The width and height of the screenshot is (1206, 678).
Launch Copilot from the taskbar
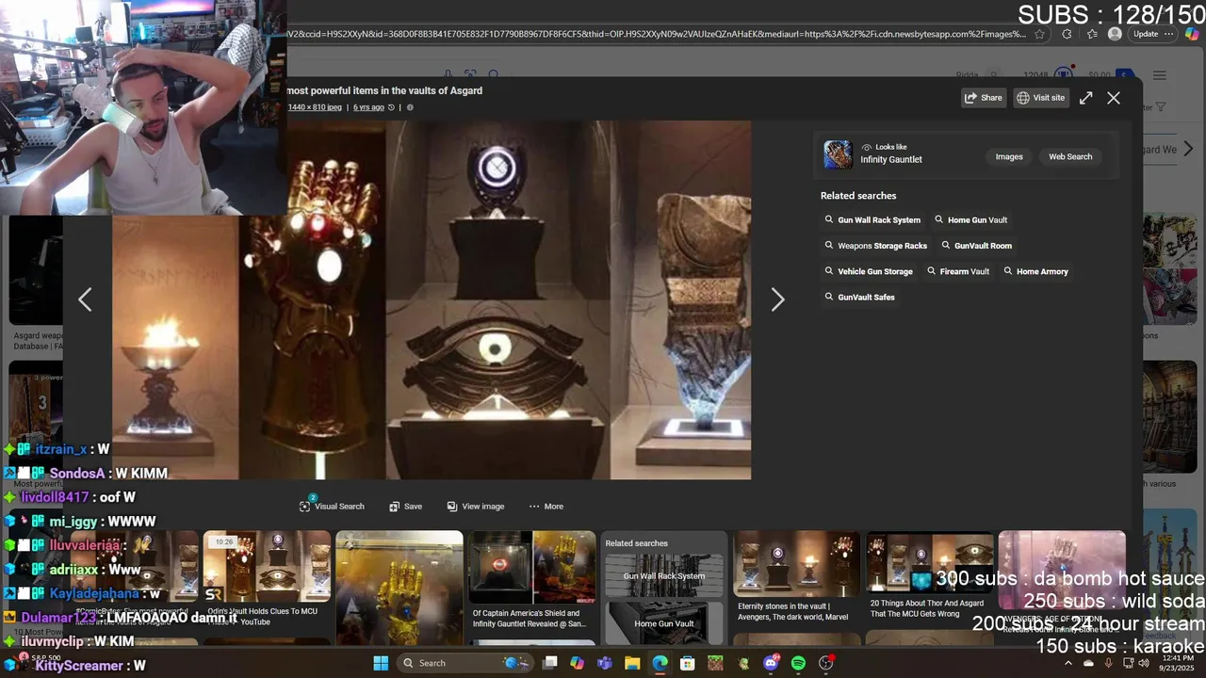tap(577, 663)
